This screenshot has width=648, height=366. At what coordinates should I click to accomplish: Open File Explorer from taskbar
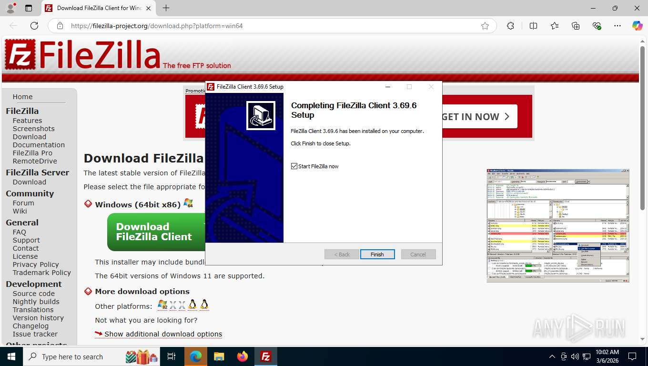(x=219, y=356)
